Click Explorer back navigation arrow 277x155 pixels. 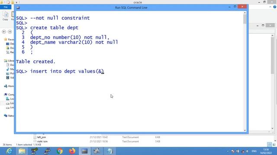4,31
